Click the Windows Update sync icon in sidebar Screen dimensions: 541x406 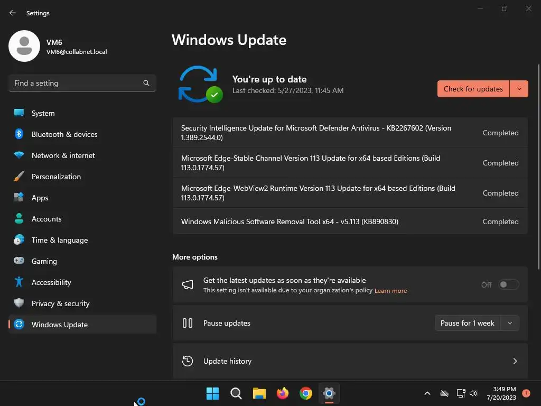tap(19, 324)
